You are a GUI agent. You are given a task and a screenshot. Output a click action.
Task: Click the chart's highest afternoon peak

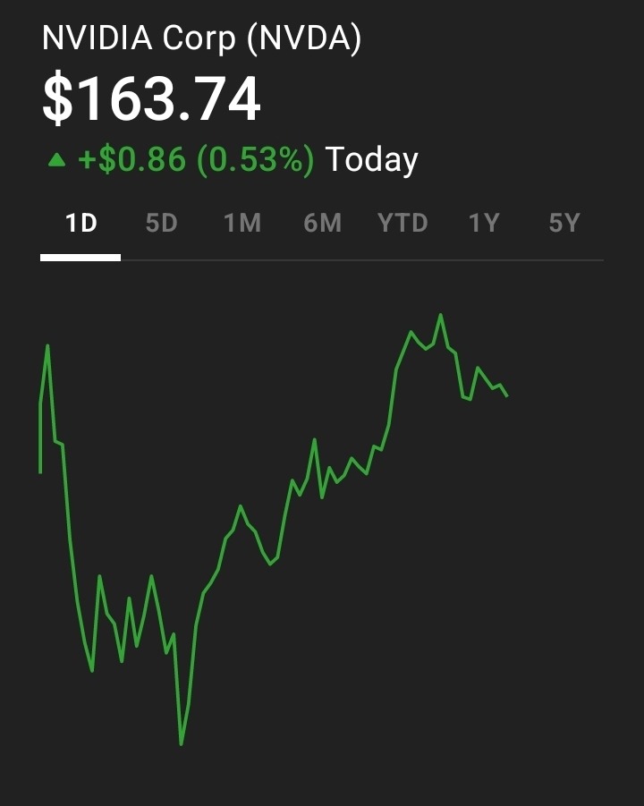pos(440,315)
